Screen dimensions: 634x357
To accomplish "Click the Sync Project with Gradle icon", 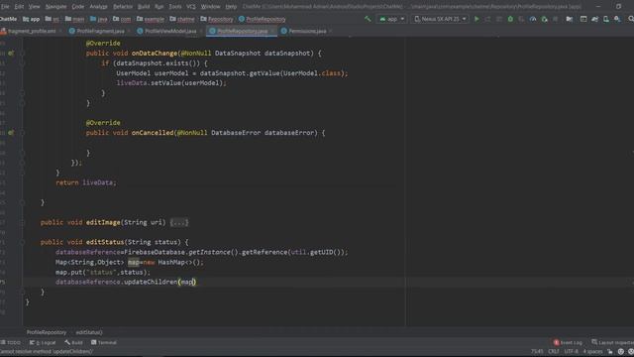I will pos(594,19).
